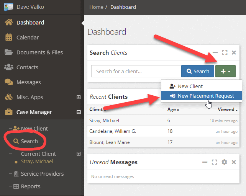Open Calendar via its sidebar icon

8,38
